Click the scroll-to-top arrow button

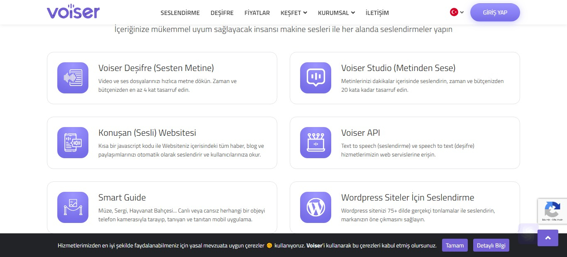point(548,238)
